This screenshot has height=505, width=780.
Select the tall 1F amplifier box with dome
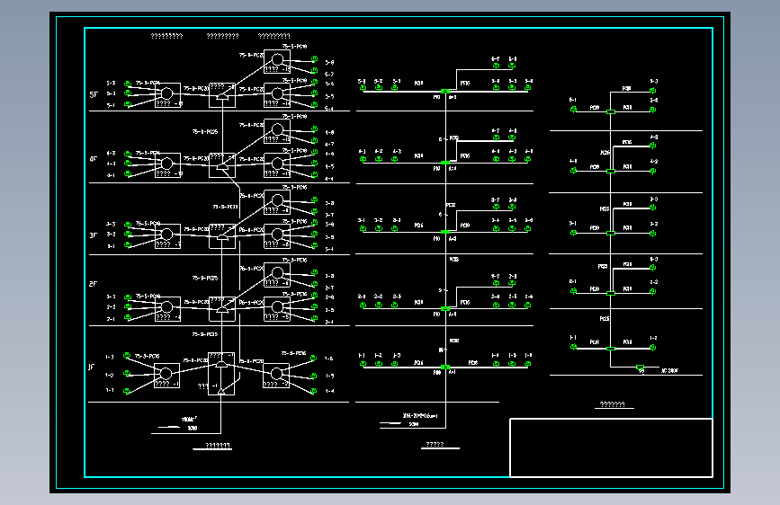[221, 374]
